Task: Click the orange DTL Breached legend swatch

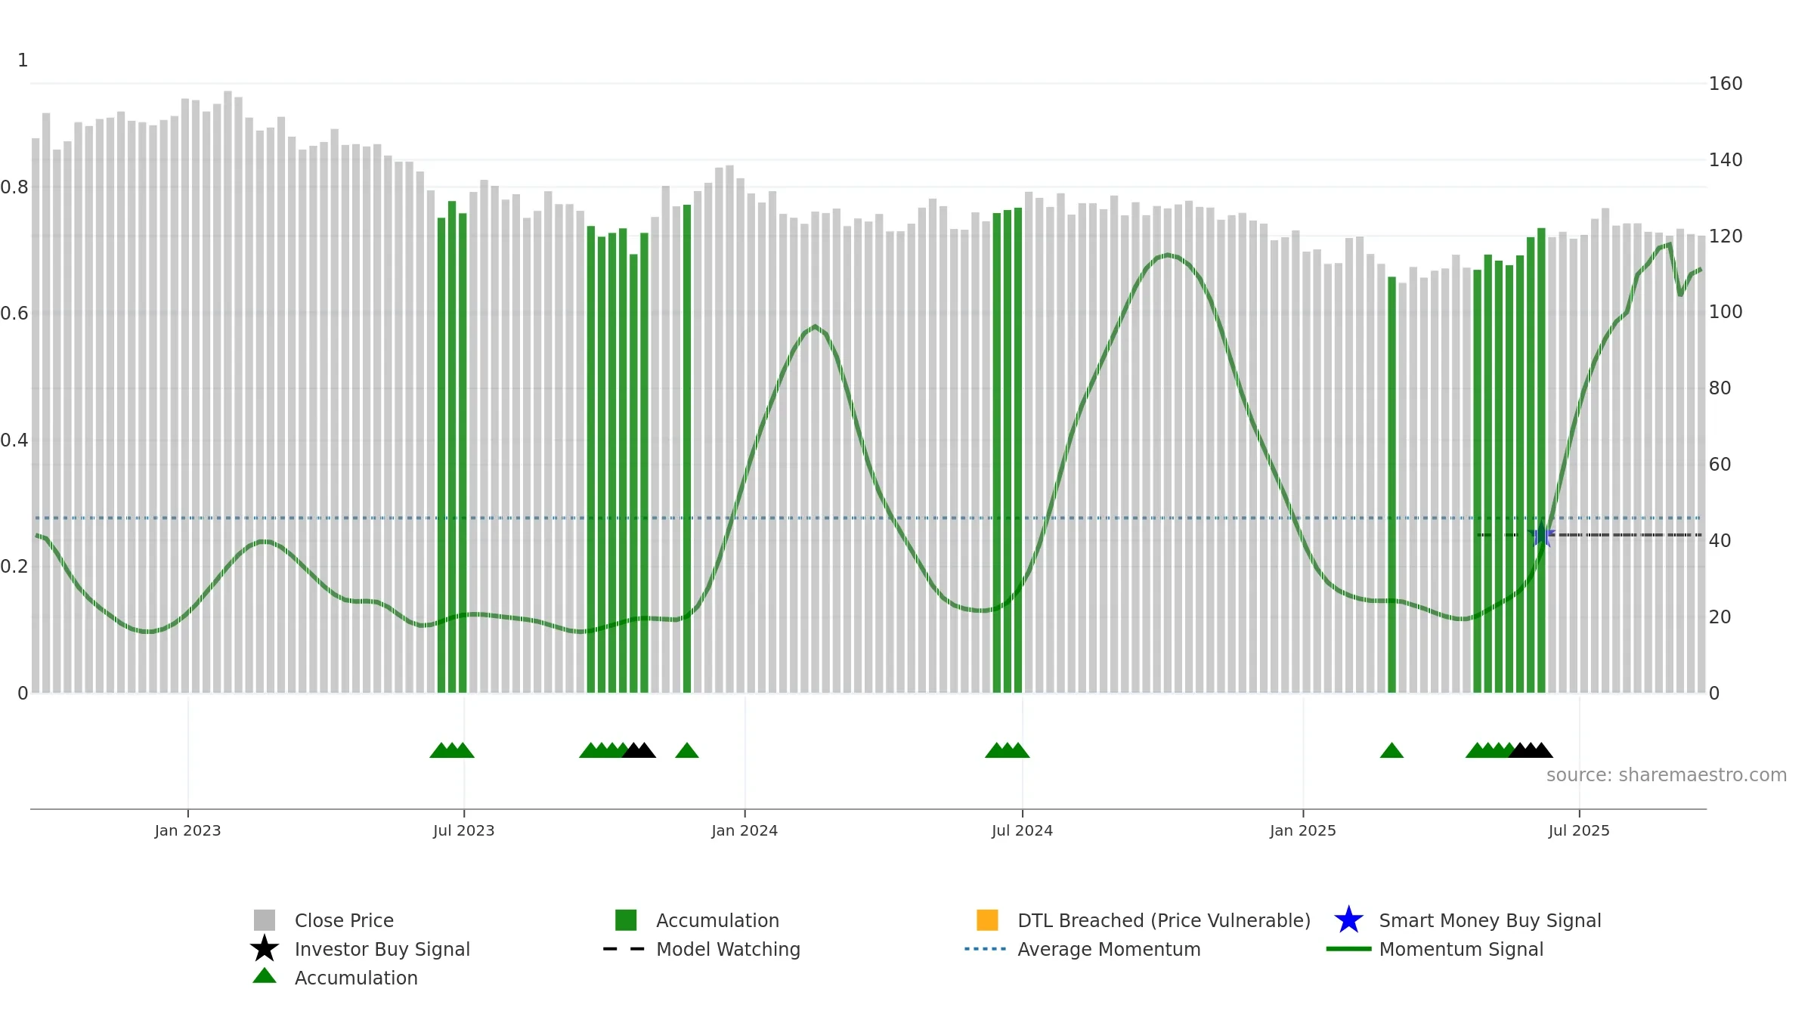Action: coord(987,920)
